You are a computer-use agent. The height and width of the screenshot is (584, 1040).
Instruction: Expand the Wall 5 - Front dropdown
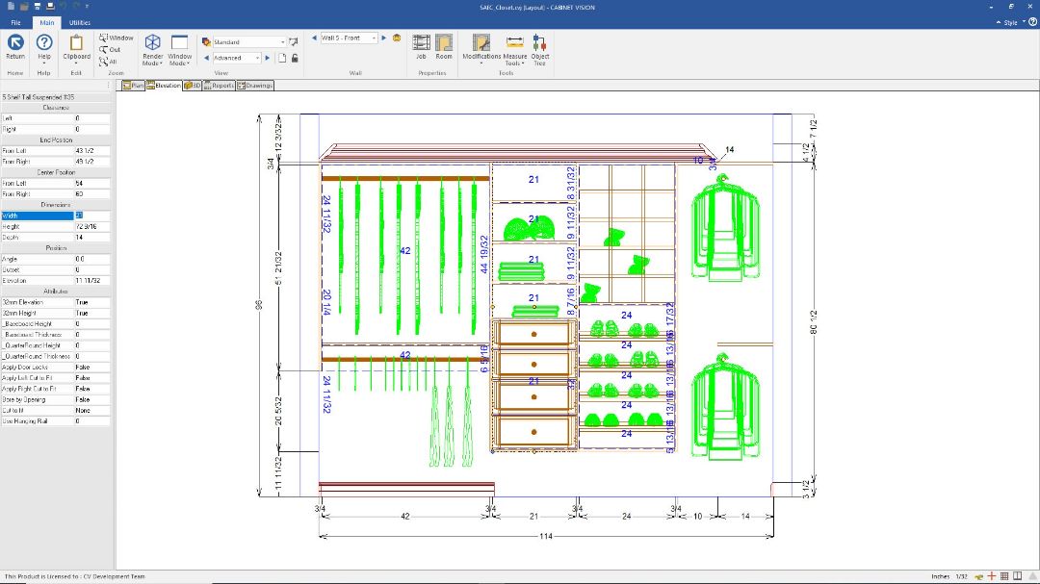click(x=372, y=38)
